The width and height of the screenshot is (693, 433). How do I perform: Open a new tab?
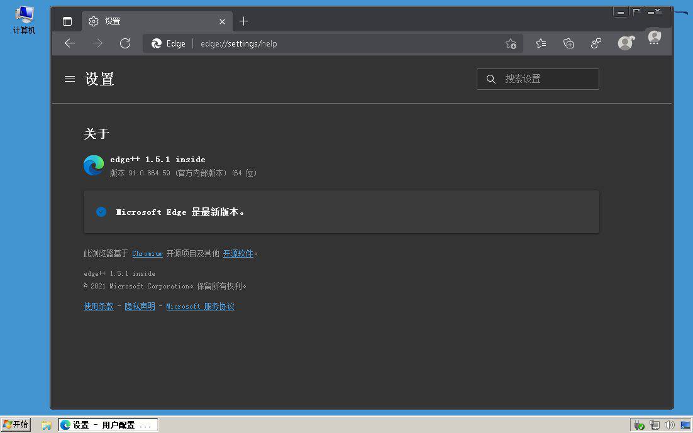(244, 21)
